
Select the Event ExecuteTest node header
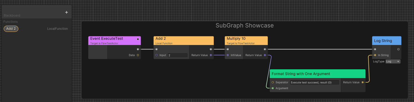[114, 41]
